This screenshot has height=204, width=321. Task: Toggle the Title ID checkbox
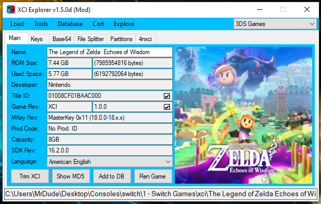[166, 96]
